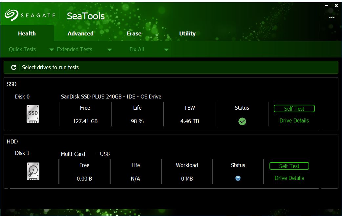Click the 'Disk 1' label
The image size is (342, 216).
click(x=22, y=153)
